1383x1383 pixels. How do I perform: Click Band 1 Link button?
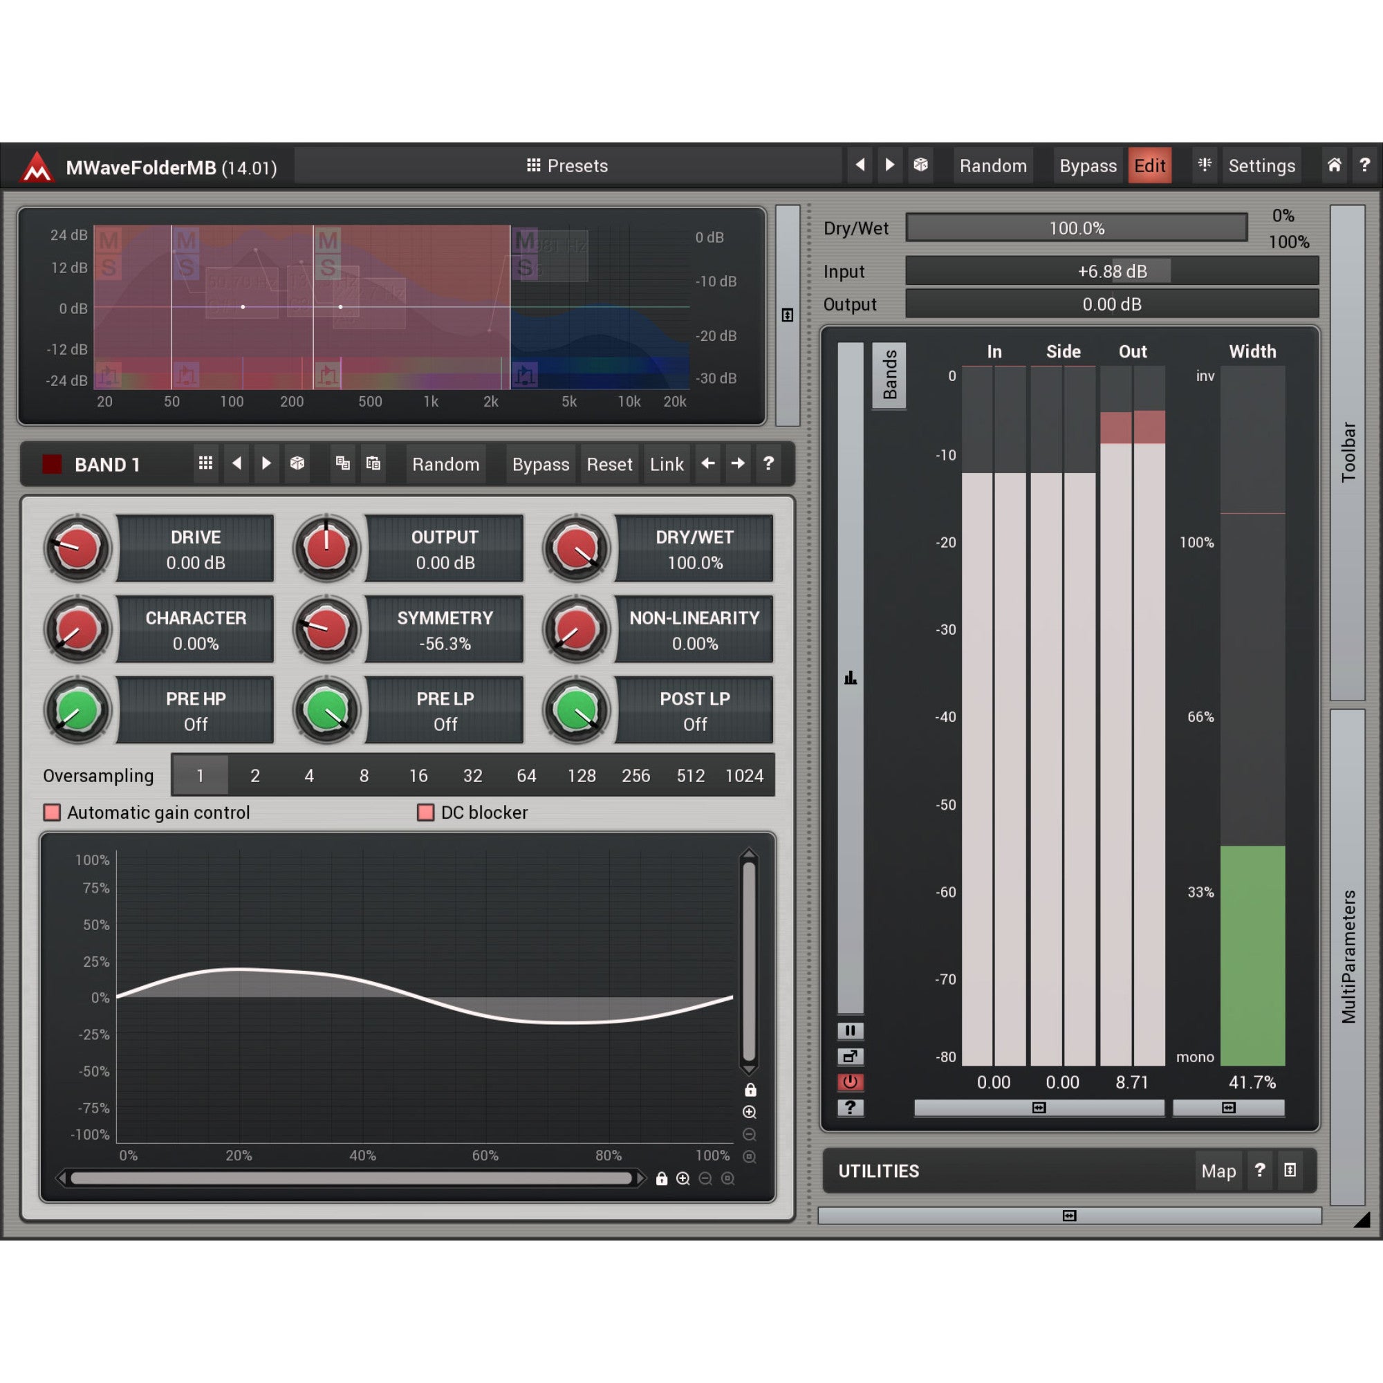click(x=667, y=465)
